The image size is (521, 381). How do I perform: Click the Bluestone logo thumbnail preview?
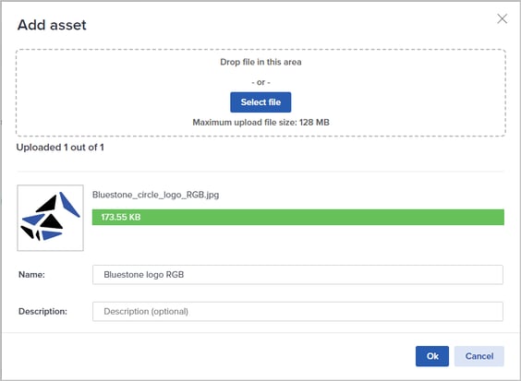tap(50, 218)
